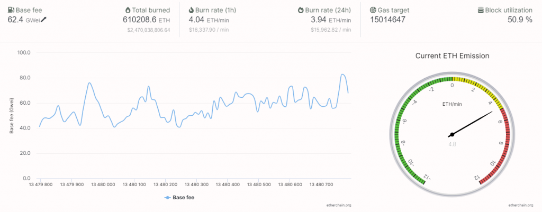This screenshot has height=212, width=542.
Task: Click the gauge needle center pivot
Action: pos(451,134)
